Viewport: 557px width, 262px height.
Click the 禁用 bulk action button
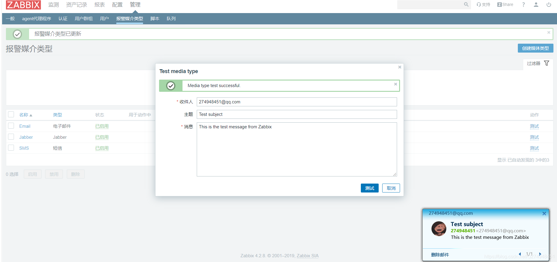(54, 174)
